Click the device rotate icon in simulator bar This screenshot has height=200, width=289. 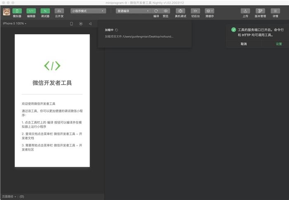click(x=71, y=24)
